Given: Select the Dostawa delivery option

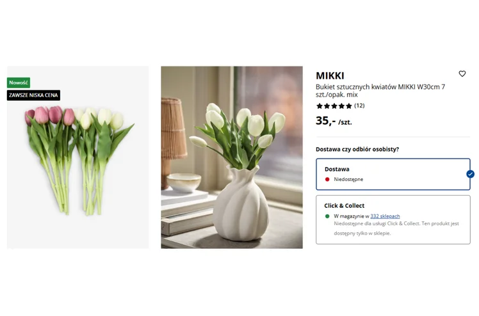Looking at the screenshot, I should point(393,174).
